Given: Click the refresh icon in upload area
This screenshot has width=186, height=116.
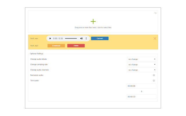Looking at the screenshot, I should coord(155,13).
